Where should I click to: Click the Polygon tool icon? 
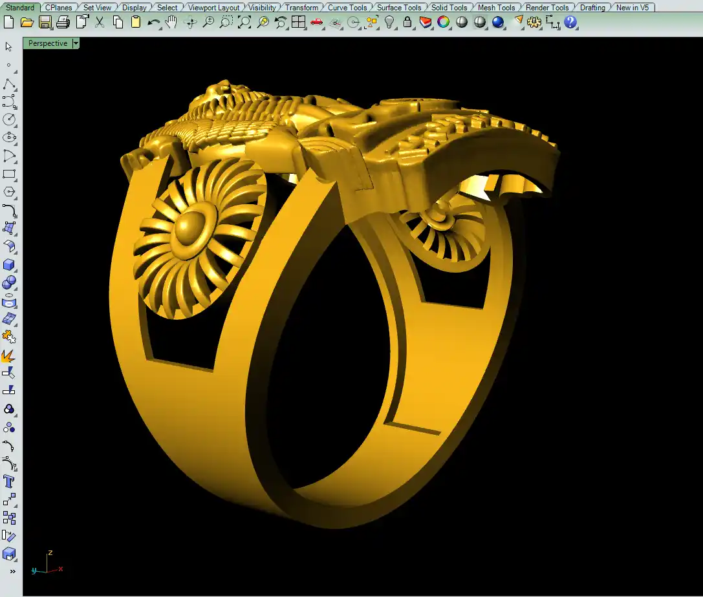pos(9,192)
